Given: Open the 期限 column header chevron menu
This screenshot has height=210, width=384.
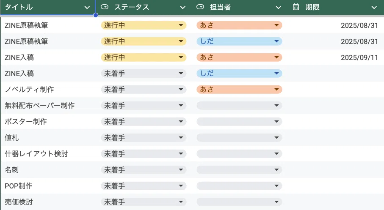Looking at the screenshot, I should click(x=374, y=8).
